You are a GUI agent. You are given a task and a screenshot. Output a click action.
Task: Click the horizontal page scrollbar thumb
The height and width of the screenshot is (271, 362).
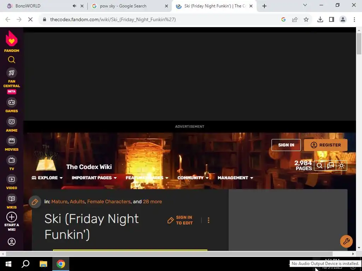tap(169, 254)
